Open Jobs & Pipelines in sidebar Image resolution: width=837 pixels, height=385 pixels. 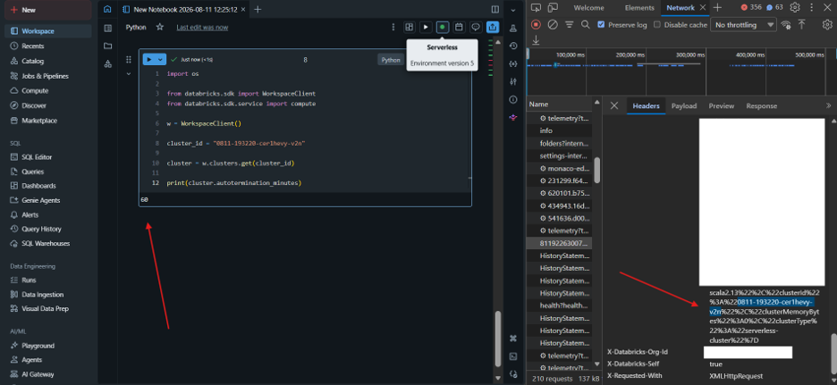48,76
